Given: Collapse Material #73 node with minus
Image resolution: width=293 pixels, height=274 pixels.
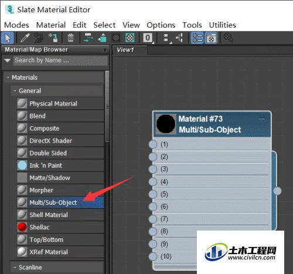Looking at the screenshot, I should tap(262, 119).
